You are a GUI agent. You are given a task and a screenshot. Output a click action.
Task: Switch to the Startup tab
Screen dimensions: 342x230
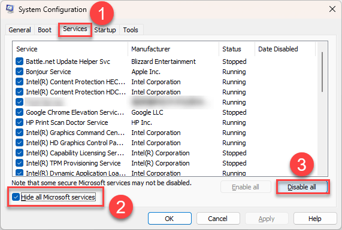[105, 30]
